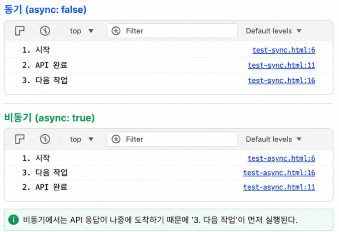Open top context dropdown in async panel
Image resolution: width=339 pixels, height=232 pixels.
click(82, 139)
